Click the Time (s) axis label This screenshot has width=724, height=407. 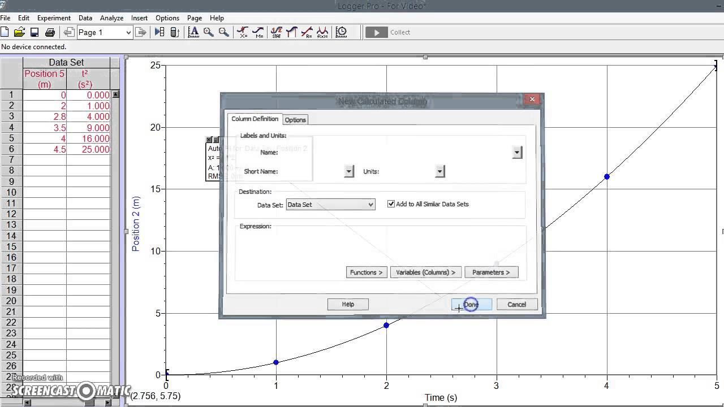click(x=441, y=397)
